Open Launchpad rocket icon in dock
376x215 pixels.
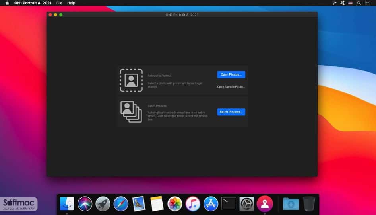coord(103,204)
